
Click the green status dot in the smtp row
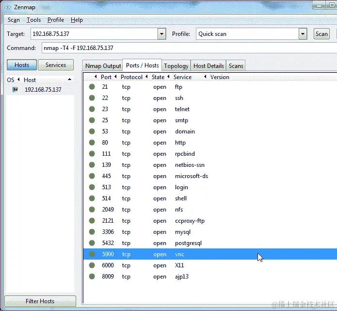click(x=92, y=120)
